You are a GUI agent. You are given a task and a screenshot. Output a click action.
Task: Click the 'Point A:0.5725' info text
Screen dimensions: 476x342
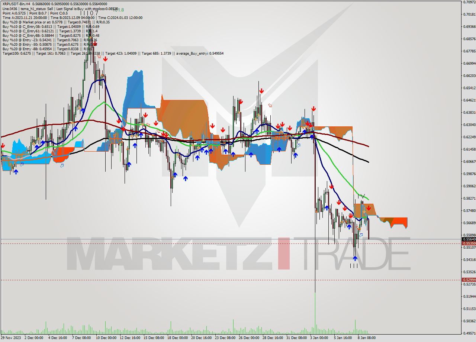coord(13,13)
